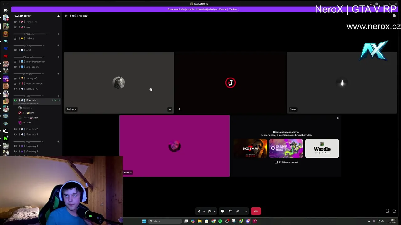Launch the Wordle activity thumbnail
Image resolution: width=401 pixels, height=225 pixels.
coord(322,148)
